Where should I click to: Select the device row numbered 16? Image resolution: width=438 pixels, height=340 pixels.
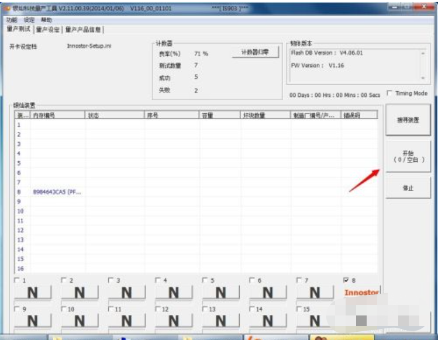tap(196, 269)
